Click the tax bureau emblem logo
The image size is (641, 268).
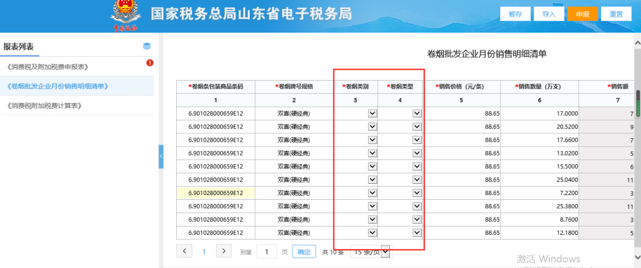[x=125, y=17]
